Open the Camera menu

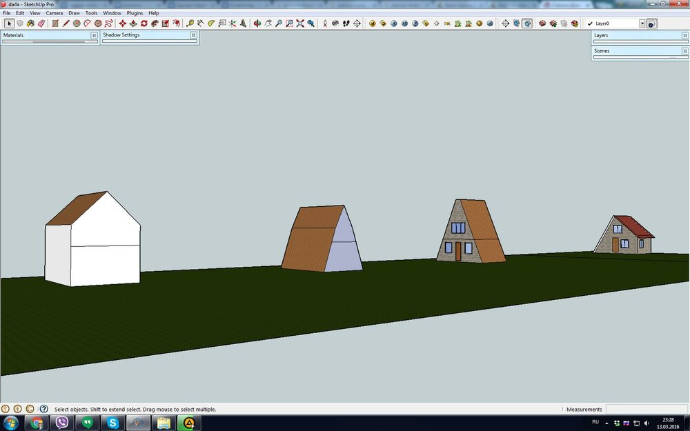click(54, 13)
